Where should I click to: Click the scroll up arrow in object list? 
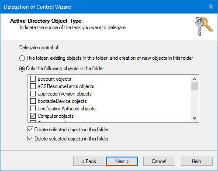pyautogui.click(x=194, y=79)
